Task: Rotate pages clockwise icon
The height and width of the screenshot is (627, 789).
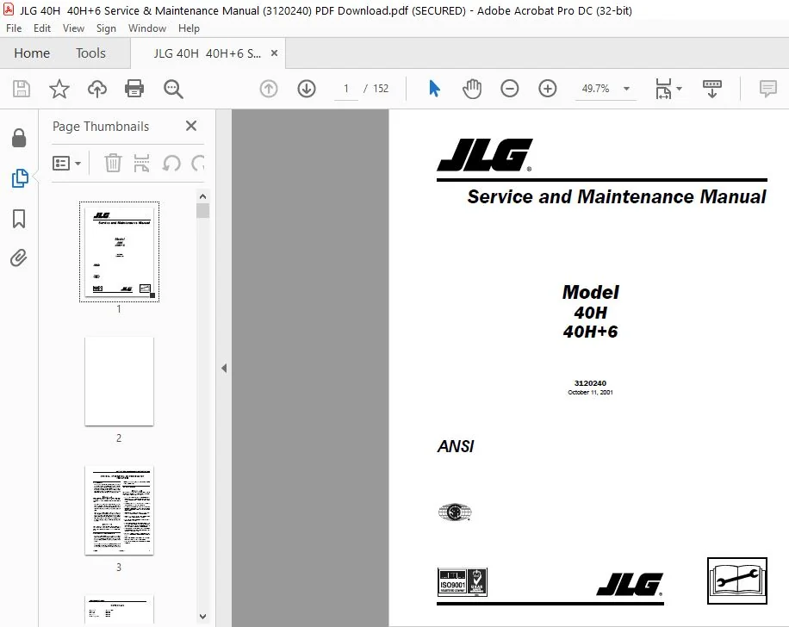Action: click(198, 163)
